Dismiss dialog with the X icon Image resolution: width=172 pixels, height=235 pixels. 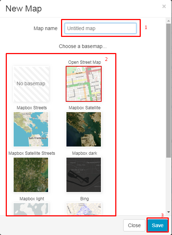[x=164, y=6]
